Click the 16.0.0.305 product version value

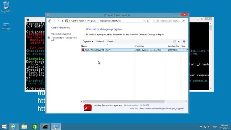click(x=144, y=105)
